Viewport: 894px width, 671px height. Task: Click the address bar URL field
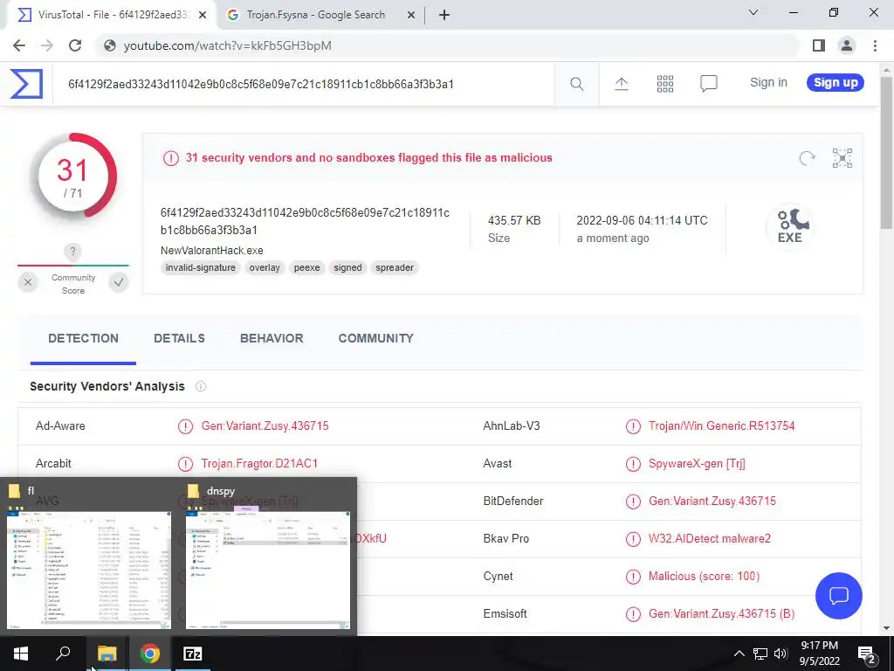click(x=448, y=45)
